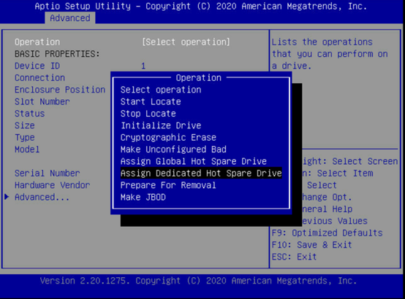Click the Operation setting label

click(x=37, y=42)
